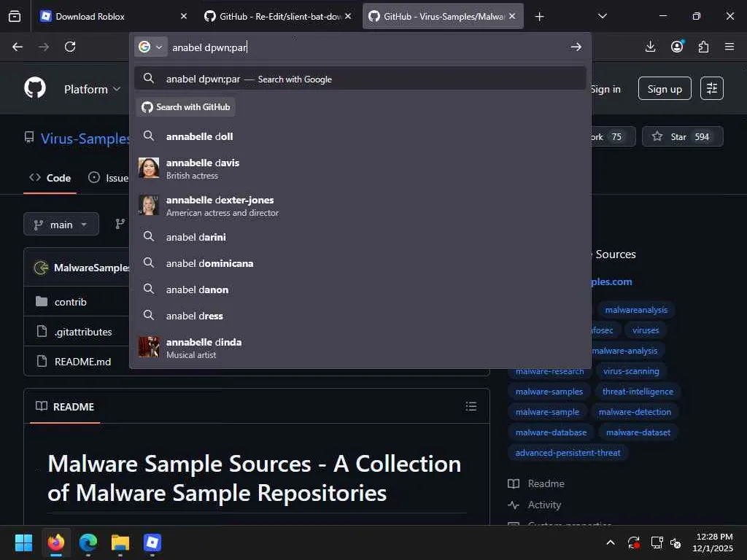
Task: Open the Firefox account profile icon
Action: tap(677, 47)
